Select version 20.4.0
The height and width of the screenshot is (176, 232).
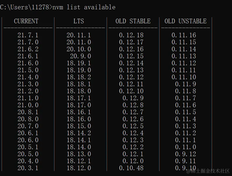(x=28, y=161)
